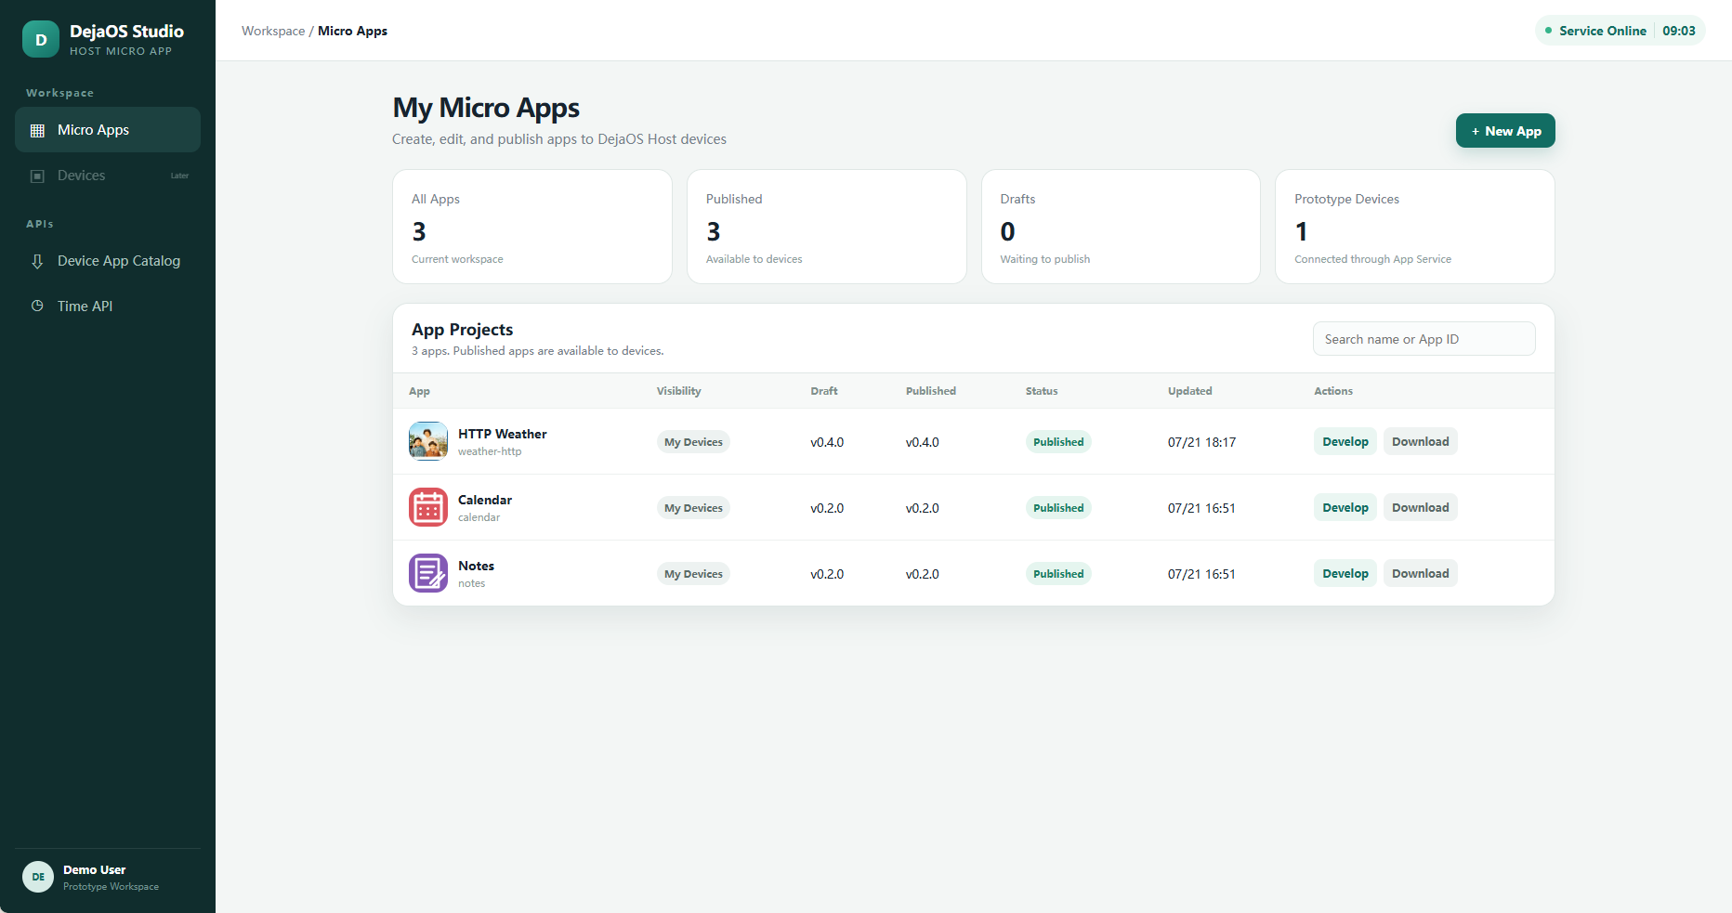Create a new app with New App
Screen dimensions: 1732x913
tap(1505, 131)
